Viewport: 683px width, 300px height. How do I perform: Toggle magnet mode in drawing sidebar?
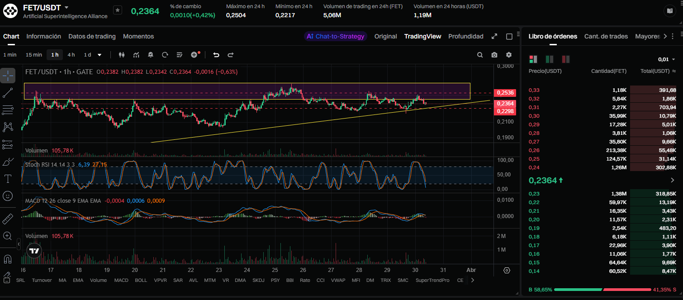coord(8,259)
